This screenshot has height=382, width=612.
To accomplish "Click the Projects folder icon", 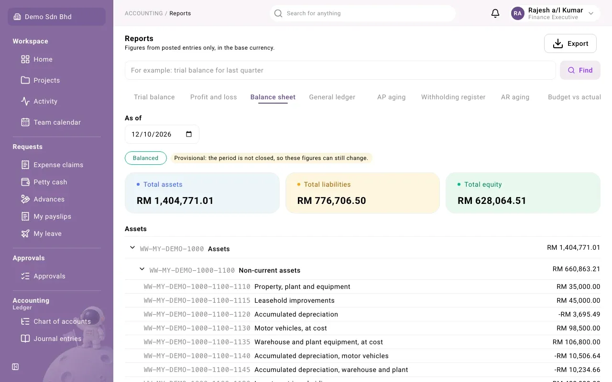I will (x=25, y=80).
